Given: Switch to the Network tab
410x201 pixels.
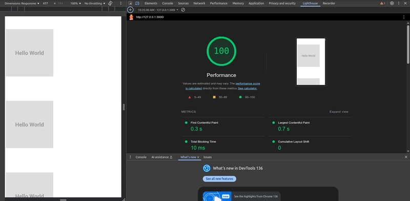Looking at the screenshot, I should coord(199,4).
